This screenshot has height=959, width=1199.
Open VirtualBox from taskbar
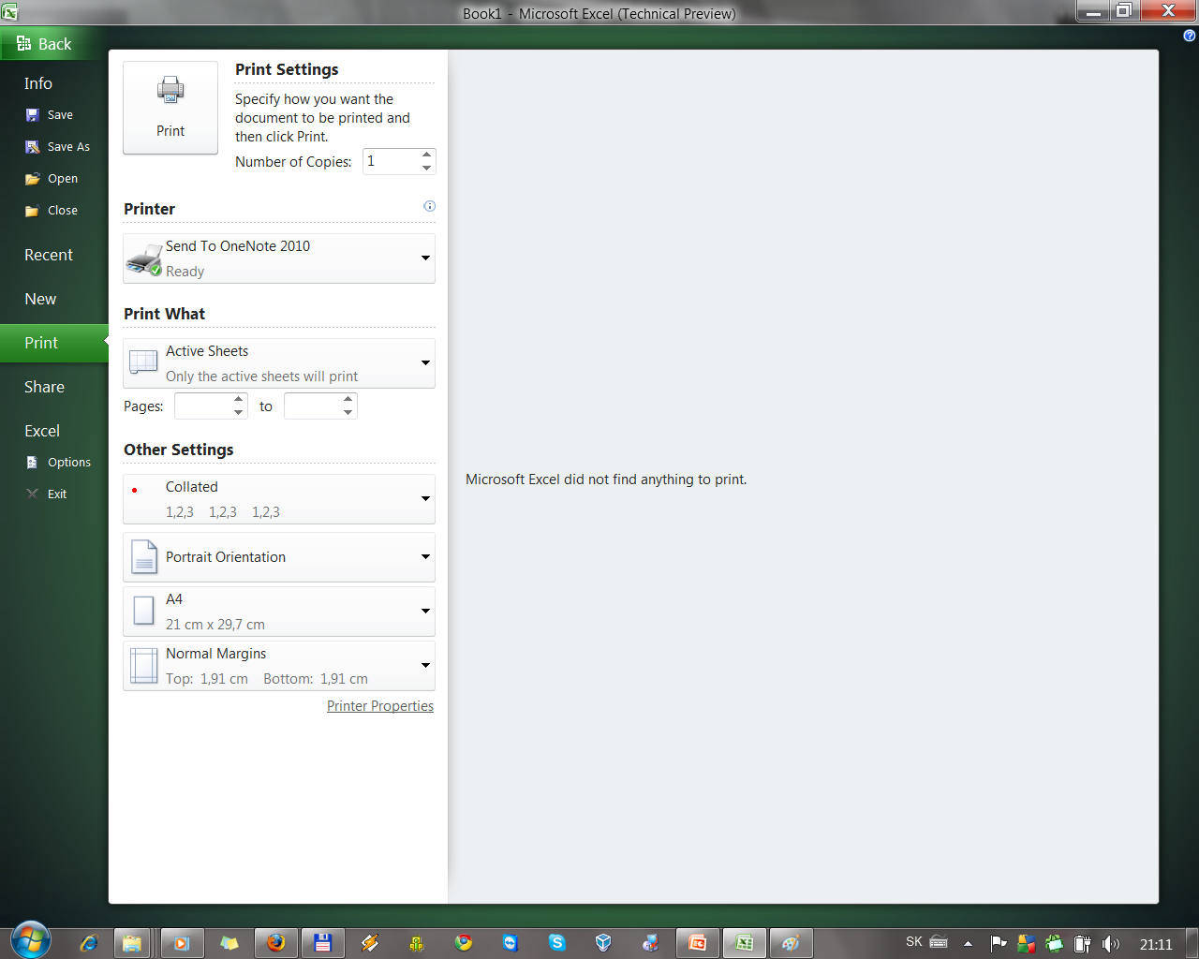[603, 943]
